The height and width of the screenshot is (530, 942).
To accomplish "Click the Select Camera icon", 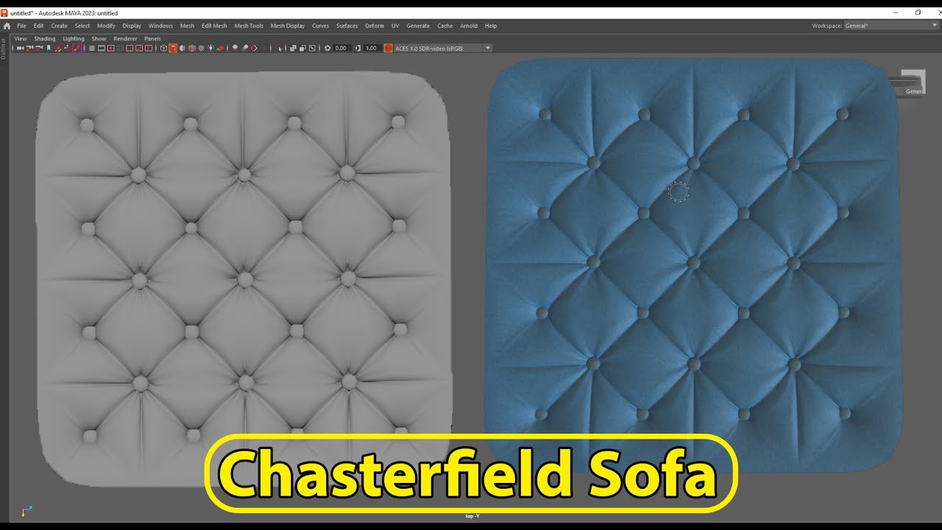I will click(20, 48).
